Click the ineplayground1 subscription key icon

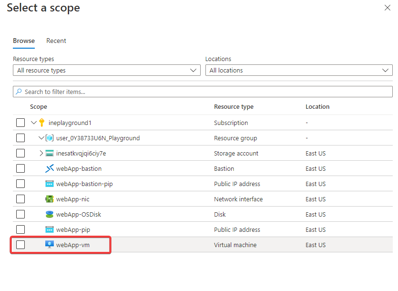pyautogui.click(x=41, y=123)
